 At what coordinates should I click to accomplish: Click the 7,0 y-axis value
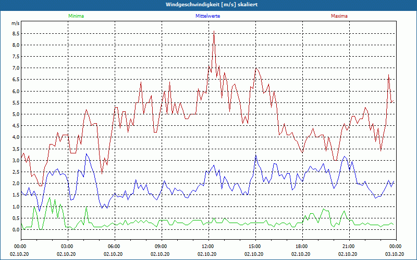(16, 68)
